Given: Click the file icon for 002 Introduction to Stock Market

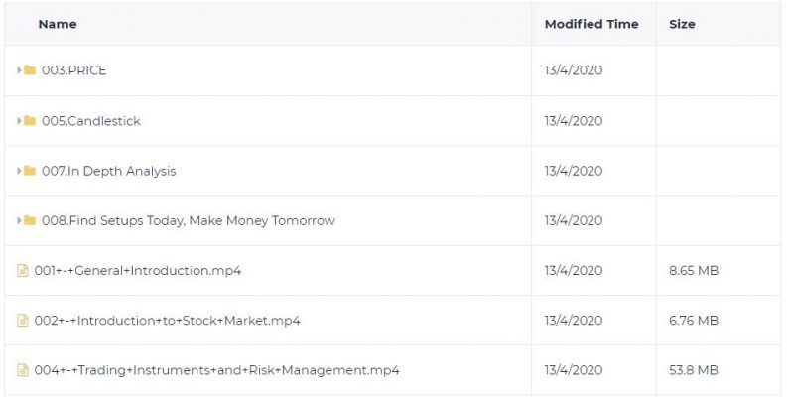Looking at the screenshot, I should (x=23, y=321).
